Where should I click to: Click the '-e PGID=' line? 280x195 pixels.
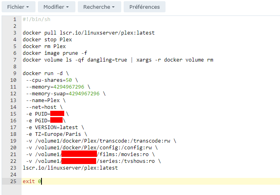[x=46, y=120]
